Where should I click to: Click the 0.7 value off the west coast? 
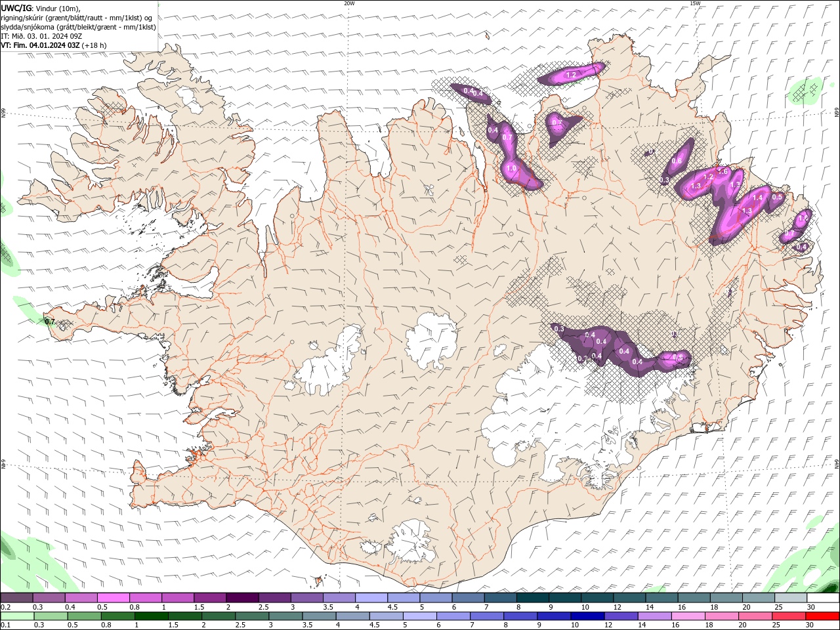[x=50, y=322]
